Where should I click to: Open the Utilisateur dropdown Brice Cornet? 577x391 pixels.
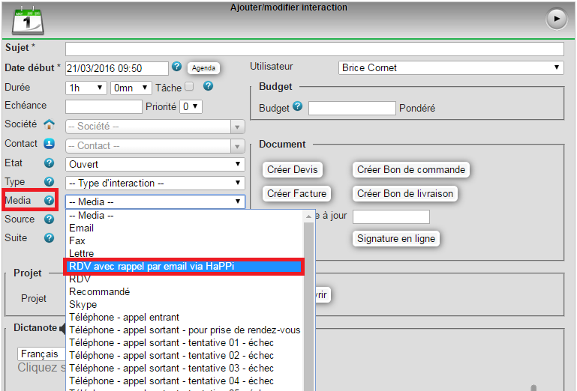(x=451, y=67)
